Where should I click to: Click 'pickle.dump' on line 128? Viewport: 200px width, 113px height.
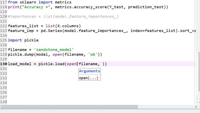(21, 54)
